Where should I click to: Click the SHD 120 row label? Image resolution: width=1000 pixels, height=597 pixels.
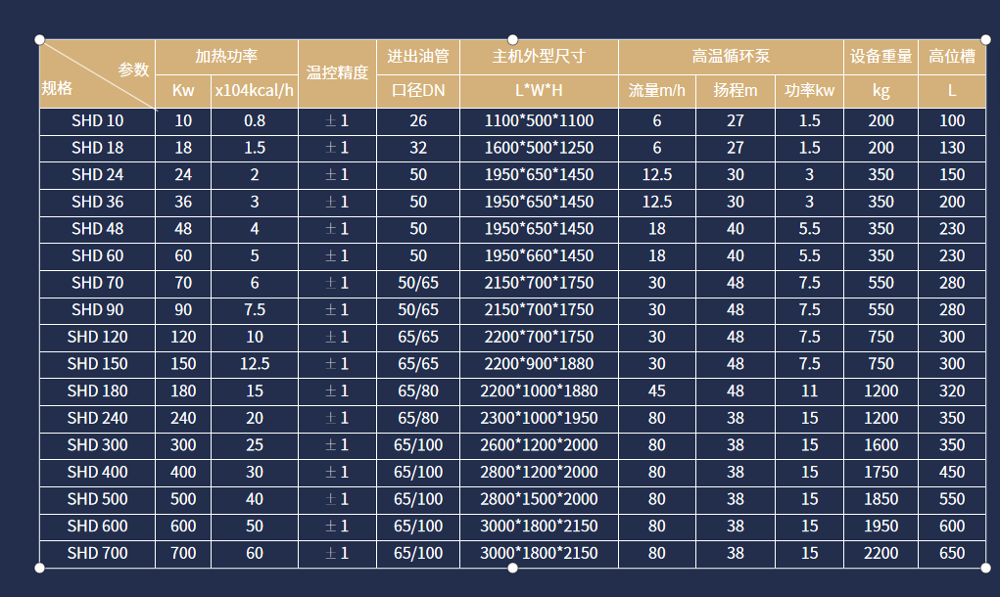(95, 337)
